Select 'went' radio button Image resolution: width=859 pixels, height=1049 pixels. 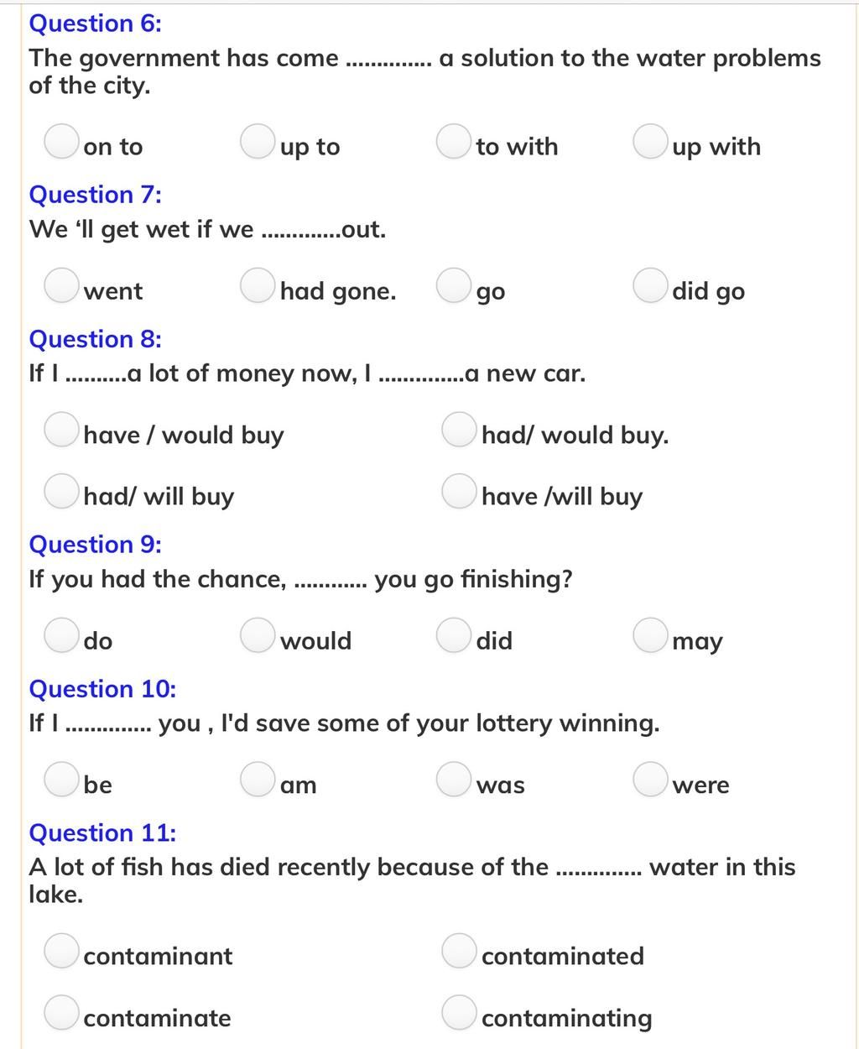(61, 285)
